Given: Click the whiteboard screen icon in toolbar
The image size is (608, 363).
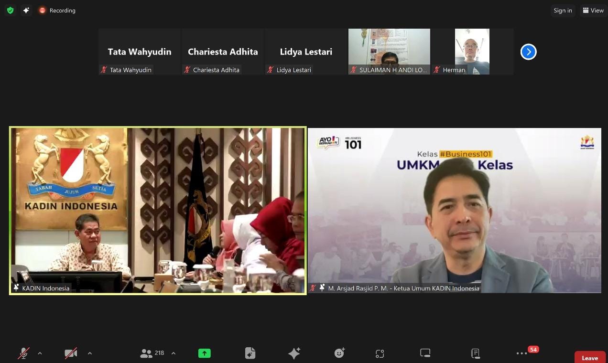Looking at the screenshot, I should pos(425,353).
